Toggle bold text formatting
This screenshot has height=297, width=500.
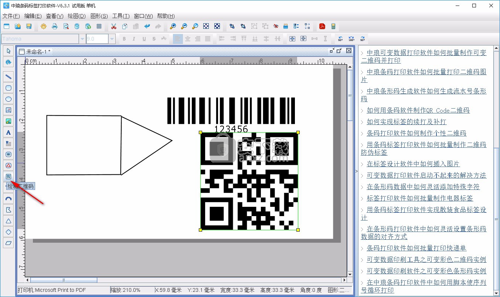click(x=124, y=39)
